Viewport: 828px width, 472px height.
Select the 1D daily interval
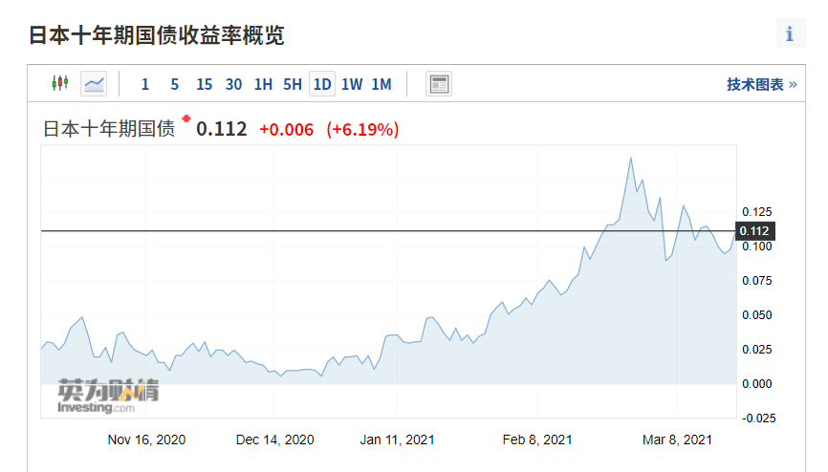322,84
